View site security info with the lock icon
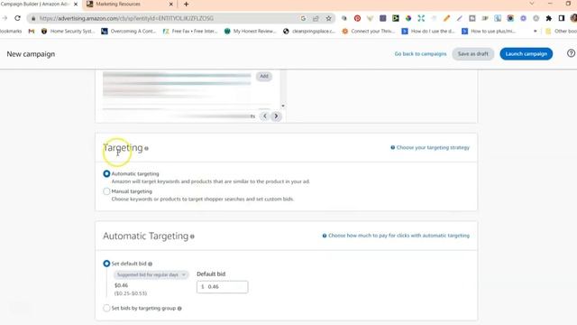577x325 pixels. (x=33, y=18)
